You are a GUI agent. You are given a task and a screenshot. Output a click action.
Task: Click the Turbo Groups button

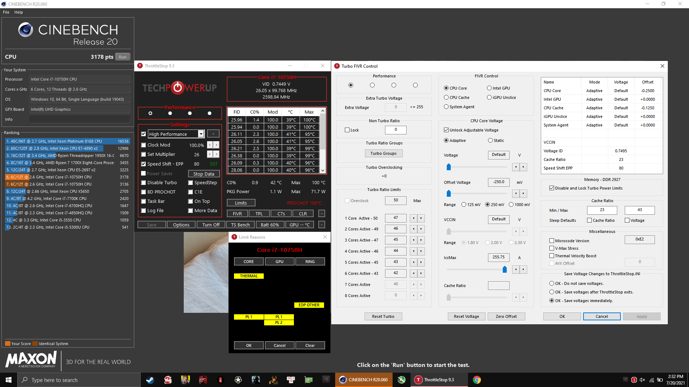click(383, 153)
